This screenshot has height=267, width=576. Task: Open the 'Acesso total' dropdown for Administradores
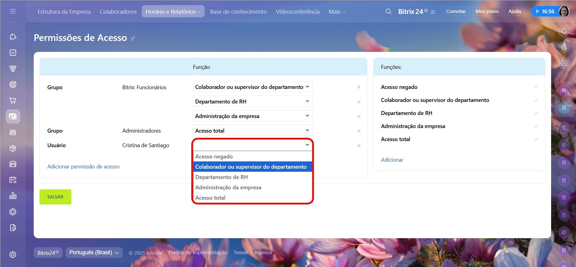[x=252, y=131]
